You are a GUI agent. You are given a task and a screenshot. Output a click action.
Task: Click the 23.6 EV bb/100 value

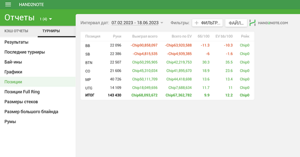point(229,71)
